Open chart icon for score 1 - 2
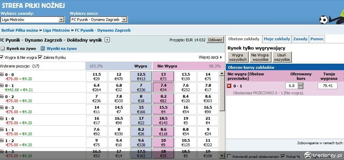The height and width of the screenshot is (160, 344). (2, 140)
